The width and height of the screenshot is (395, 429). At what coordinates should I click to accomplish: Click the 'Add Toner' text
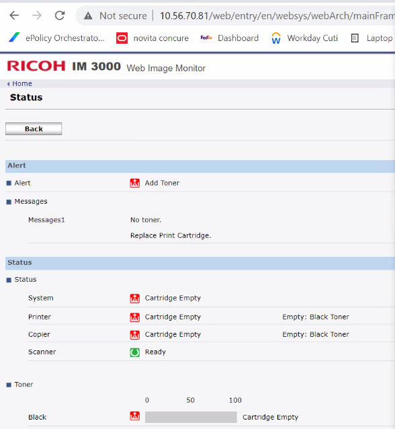pos(162,183)
